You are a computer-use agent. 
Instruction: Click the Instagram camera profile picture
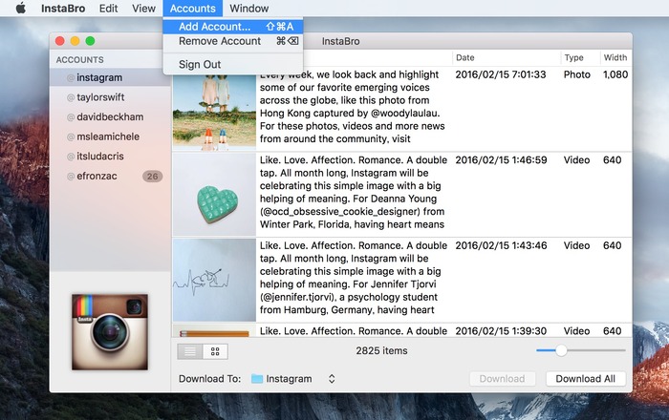(x=110, y=332)
